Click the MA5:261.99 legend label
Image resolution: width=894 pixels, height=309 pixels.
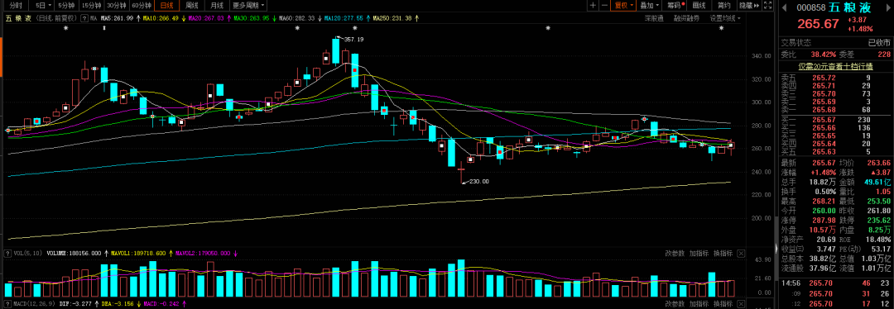click(x=117, y=18)
